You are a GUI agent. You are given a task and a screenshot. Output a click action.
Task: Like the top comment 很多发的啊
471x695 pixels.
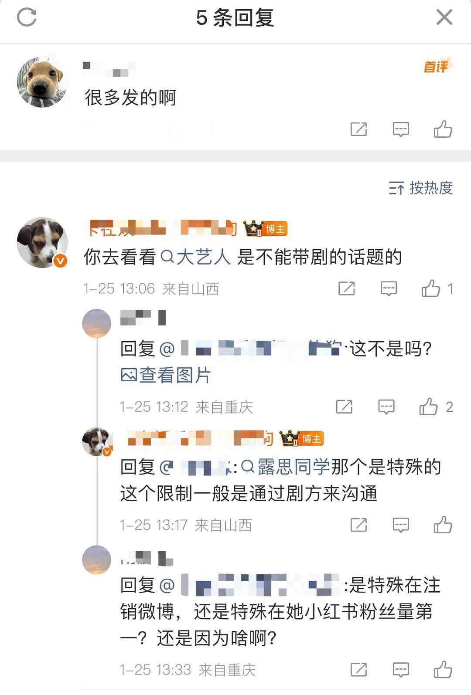tap(443, 129)
